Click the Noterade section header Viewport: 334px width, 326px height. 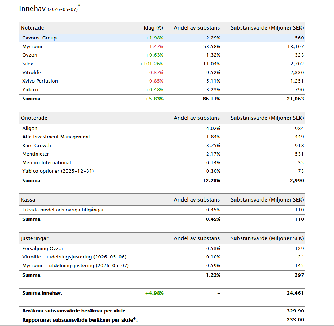[x=32, y=28]
